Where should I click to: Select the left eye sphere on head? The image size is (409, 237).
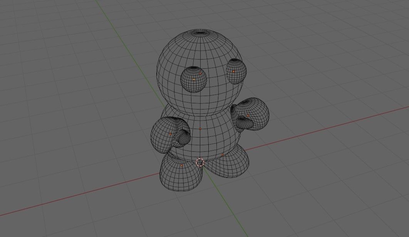194,80
